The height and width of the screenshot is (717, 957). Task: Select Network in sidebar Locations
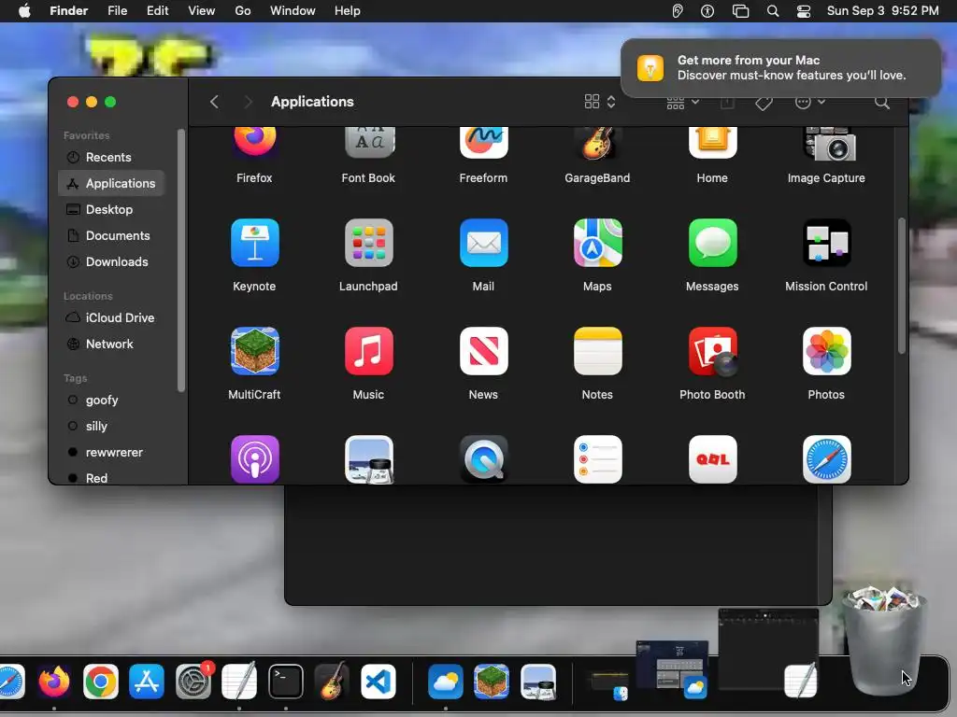[x=111, y=344]
